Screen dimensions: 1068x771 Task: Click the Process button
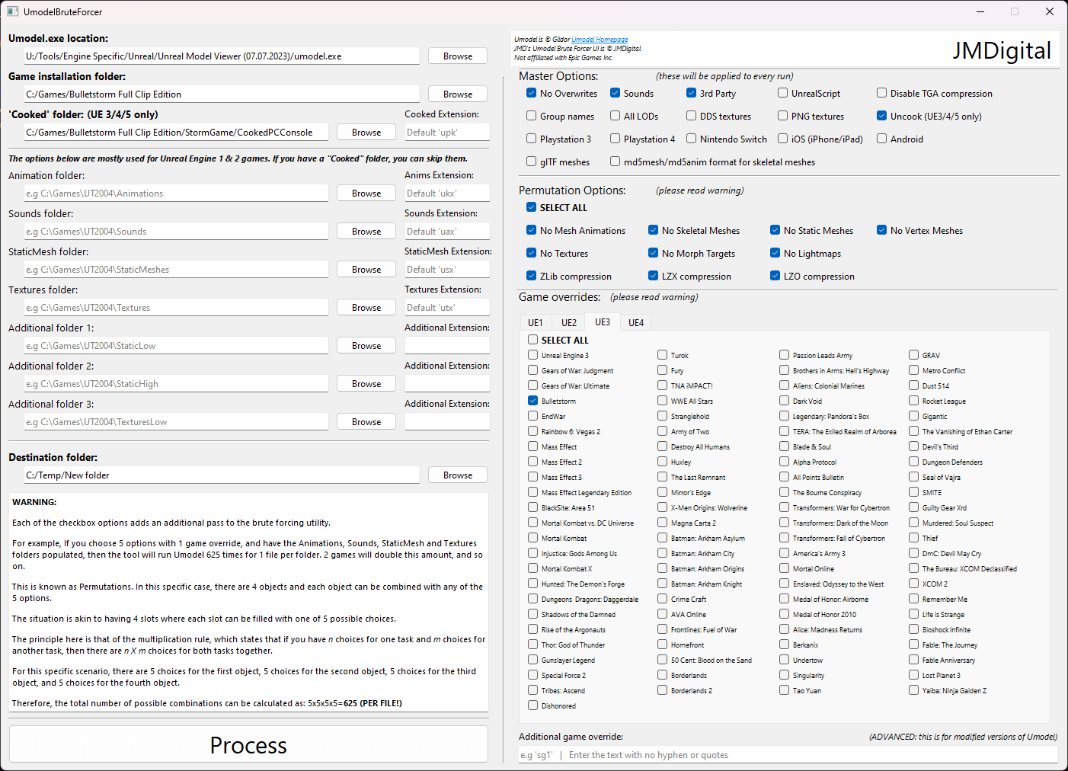coord(248,745)
